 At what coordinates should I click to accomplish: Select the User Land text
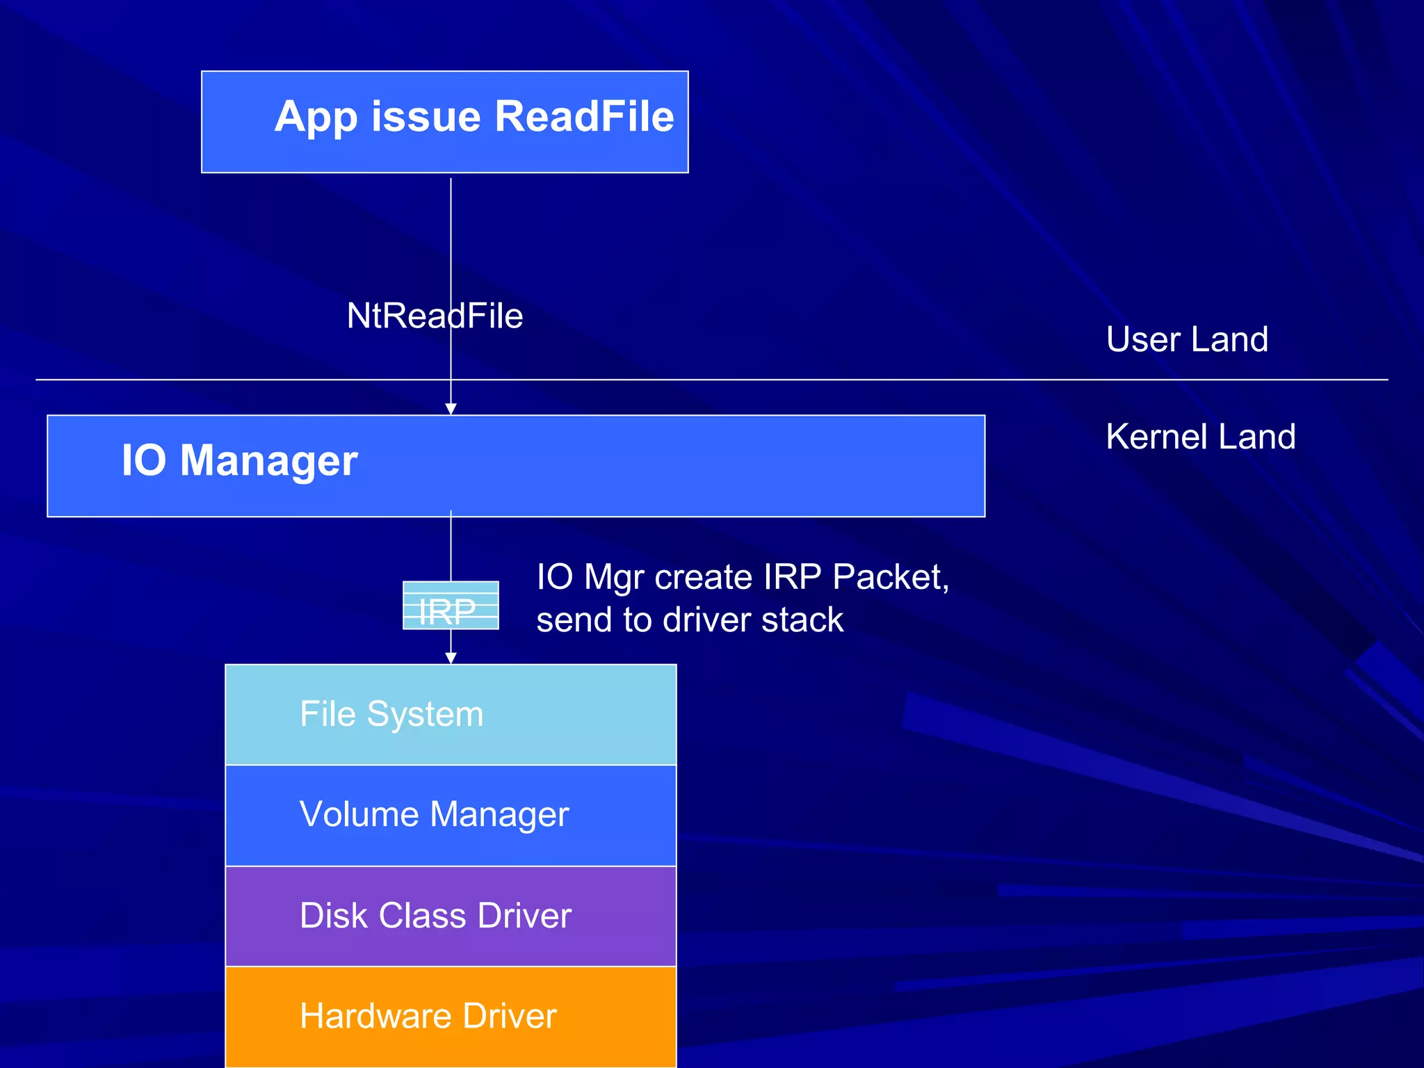click(x=1187, y=339)
